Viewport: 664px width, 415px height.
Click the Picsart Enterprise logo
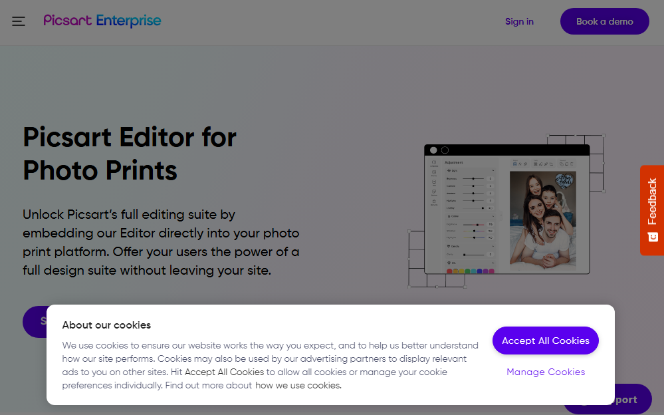pyautogui.click(x=102, y=21)
